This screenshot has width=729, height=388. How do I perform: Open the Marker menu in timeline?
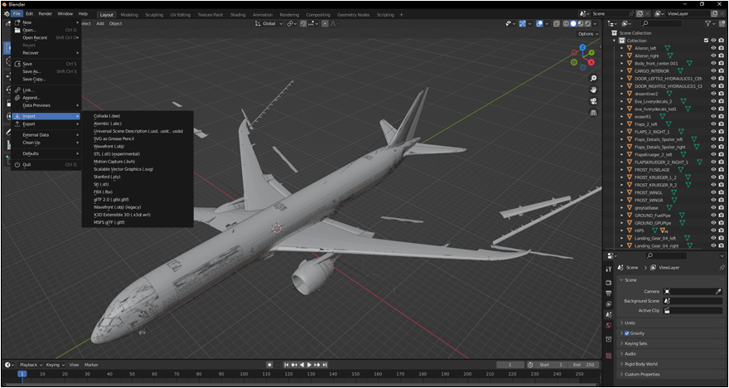pyautogui.click(x=91, y=365)
